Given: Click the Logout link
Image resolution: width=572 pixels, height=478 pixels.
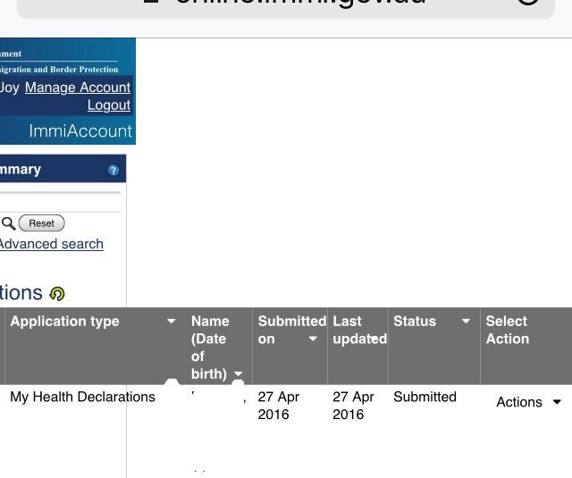Looking at the screenshot, I should point(109,105).
